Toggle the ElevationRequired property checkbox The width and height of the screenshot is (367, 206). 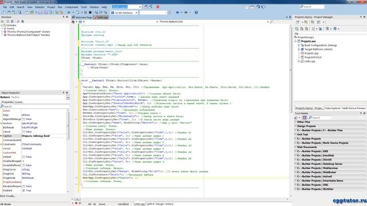pyautogui.click(x=24, y=187)
